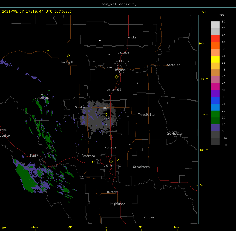The width and height of the screenshot is (236, 231).
Task: Click the -100 tick on the bottom axis
Action: pyautogui.click(x=34, y=227)
